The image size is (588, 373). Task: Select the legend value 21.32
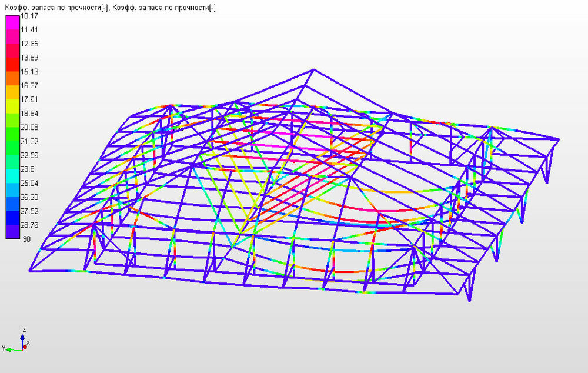coord(29,141)
